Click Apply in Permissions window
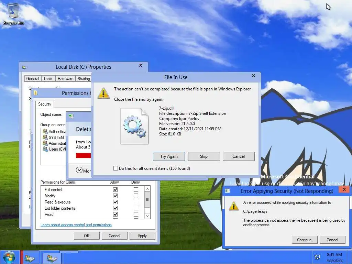This screenshot has height=264, width=352. pyautogui.click(x=142, y=236)
